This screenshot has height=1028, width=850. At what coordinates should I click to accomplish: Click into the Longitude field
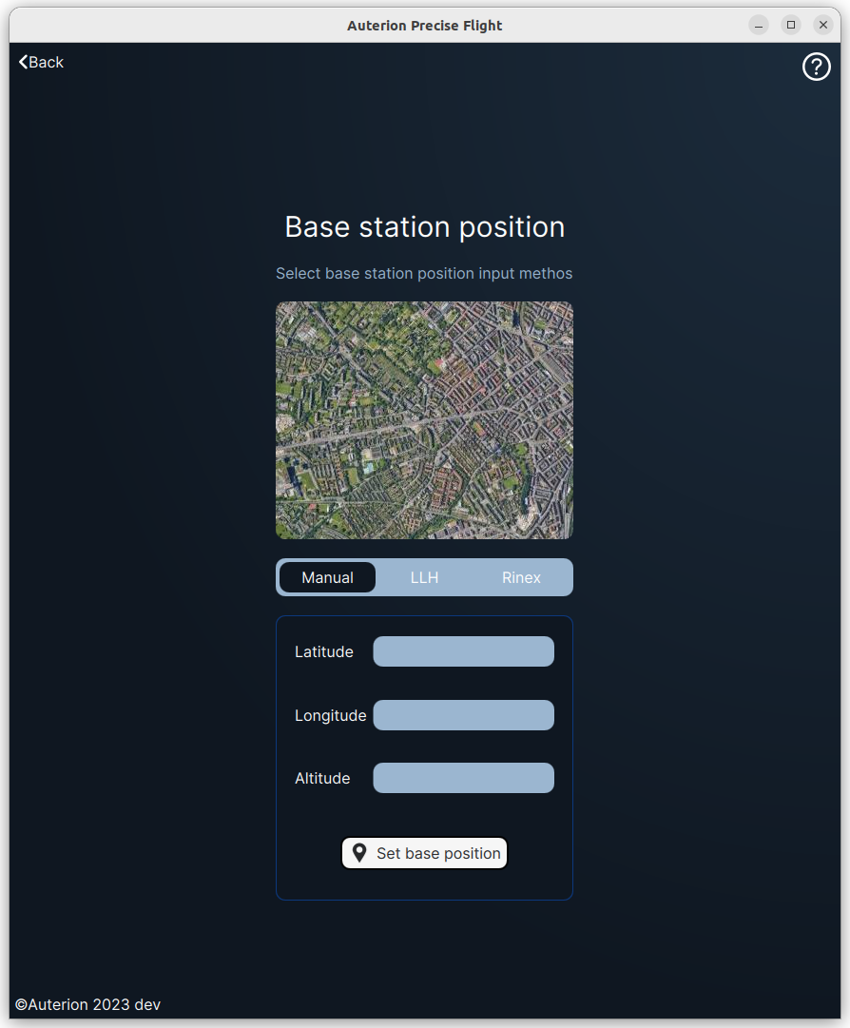coord(463,715)
